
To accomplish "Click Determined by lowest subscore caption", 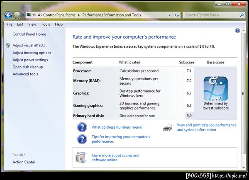I will [x=216, y=106].
